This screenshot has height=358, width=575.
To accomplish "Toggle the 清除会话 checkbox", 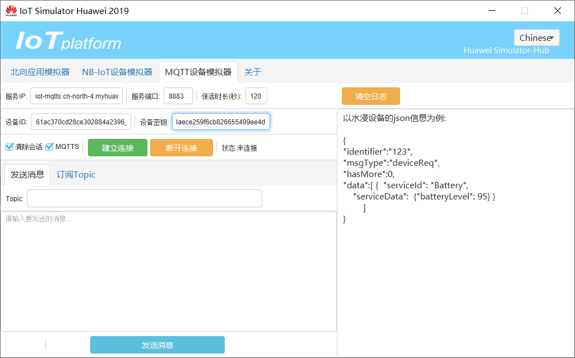I will tap(10, 147).
